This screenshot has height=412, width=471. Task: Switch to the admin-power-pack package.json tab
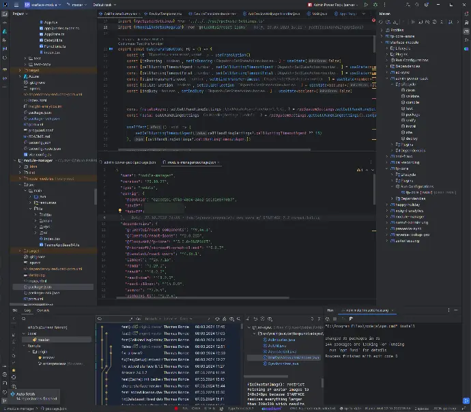click(x=128, y=162)
